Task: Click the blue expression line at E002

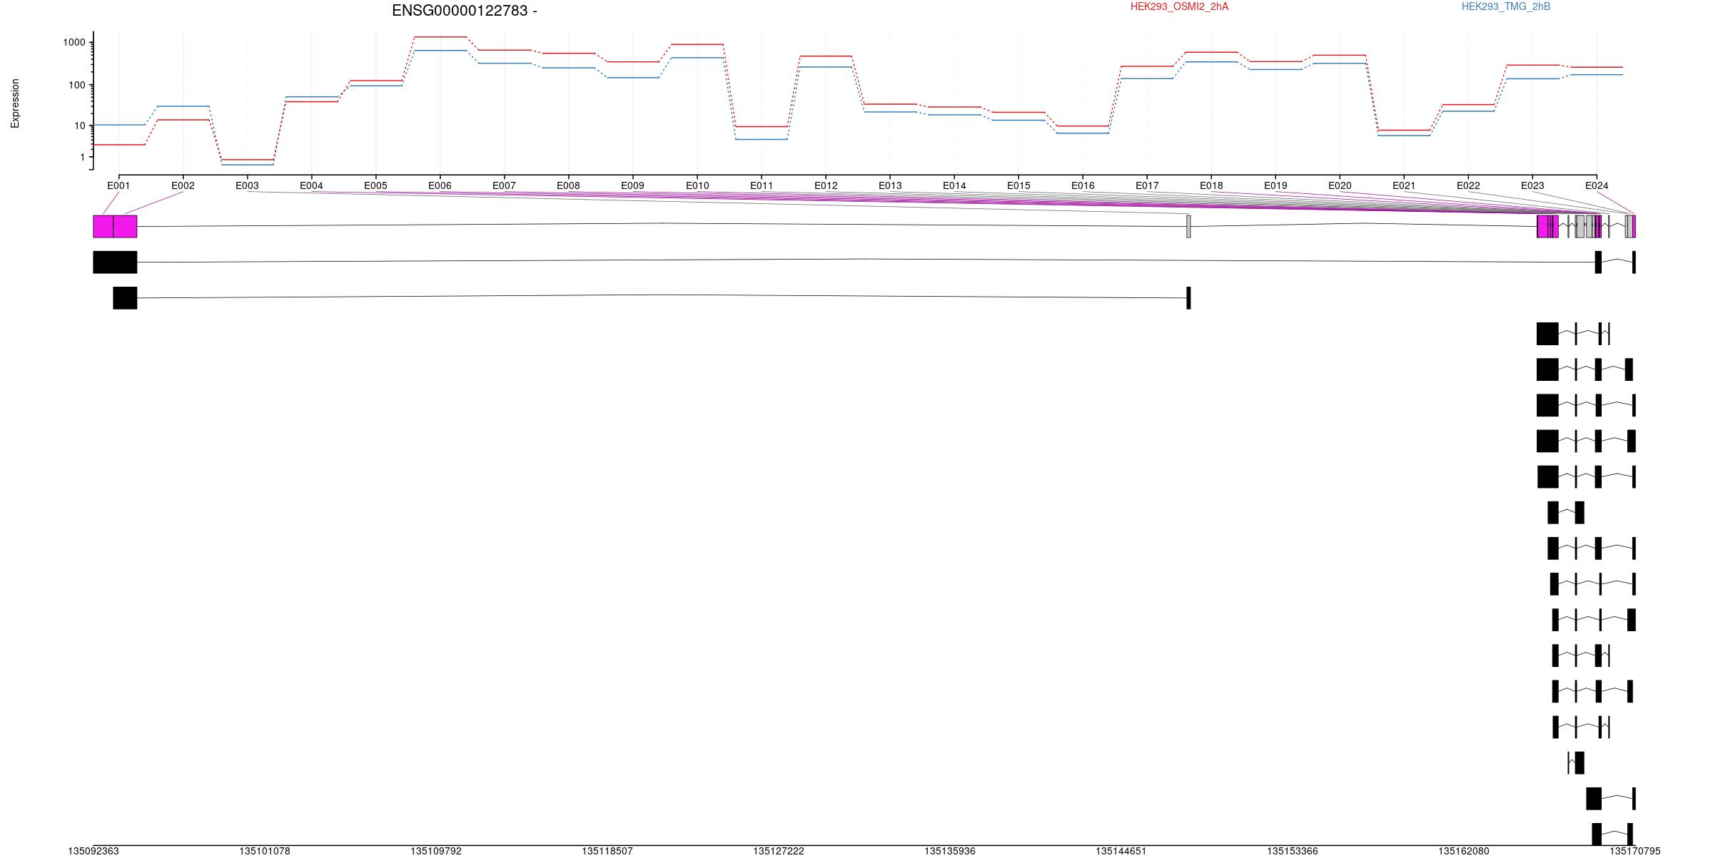Action: click(183, 106)
